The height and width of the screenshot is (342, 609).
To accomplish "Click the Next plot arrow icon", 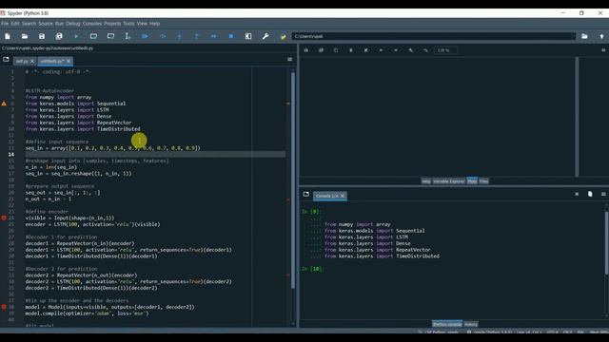I will pyautogui.click(x=396, y=50).
